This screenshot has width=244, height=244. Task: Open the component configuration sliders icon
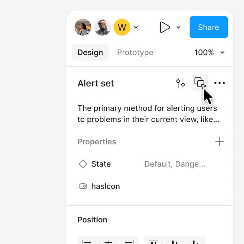181,83
